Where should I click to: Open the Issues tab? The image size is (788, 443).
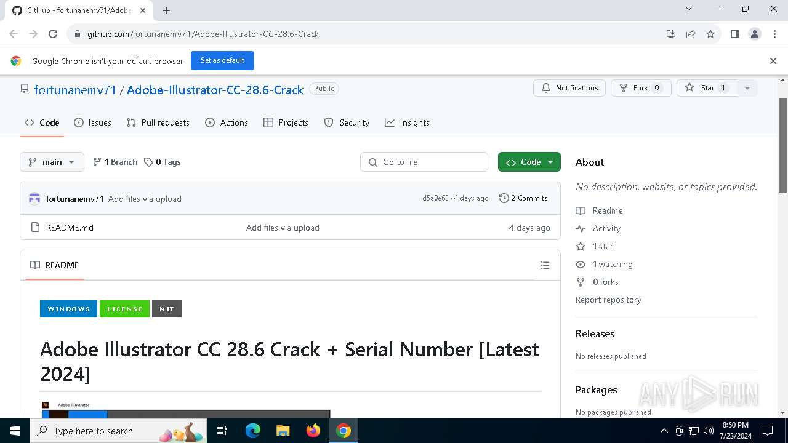coord(92,122)
